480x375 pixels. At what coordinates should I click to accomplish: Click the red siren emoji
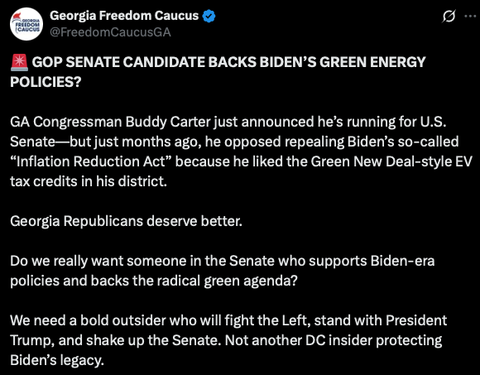point(19,62)
